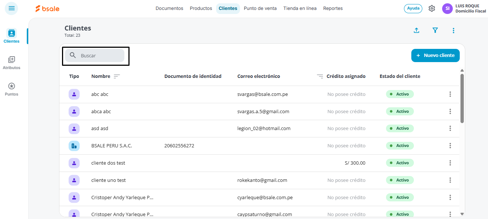Click scrollbar up arrow
This screenshot has width=488, height=219.
pyautogui.click(x=462, y=70)
